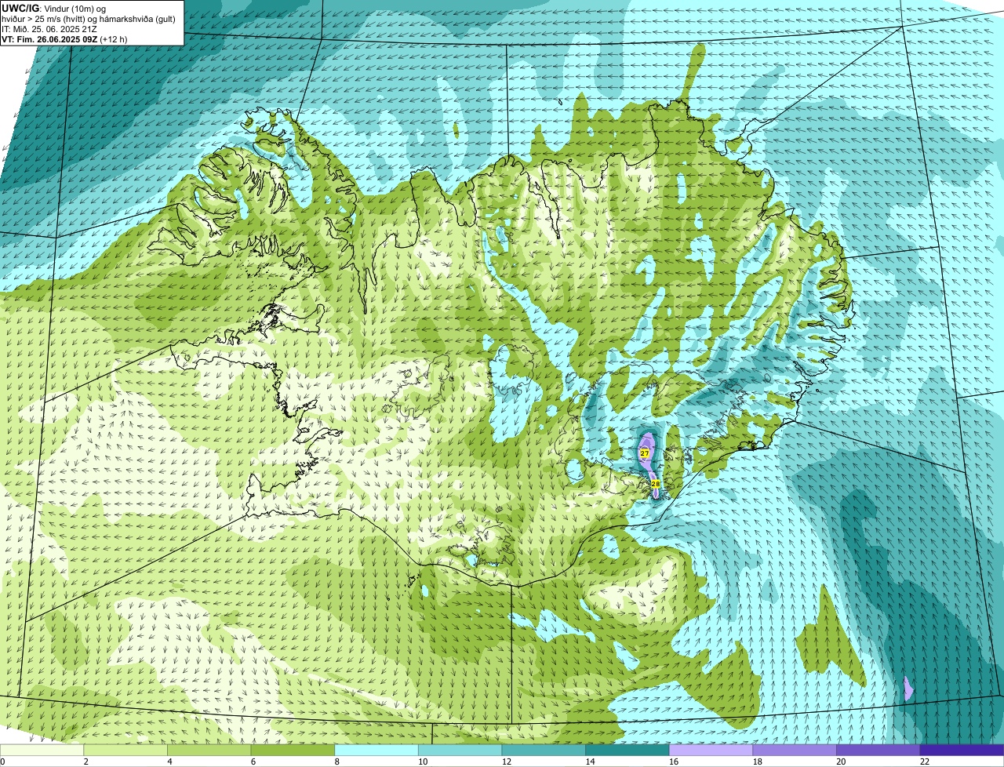
Task: Click the small purple wind patch at the southeast sea
Action: point(908,689)
